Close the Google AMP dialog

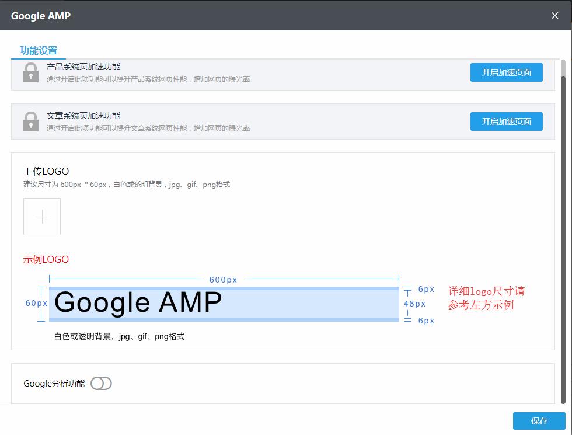tap(554, 16)
